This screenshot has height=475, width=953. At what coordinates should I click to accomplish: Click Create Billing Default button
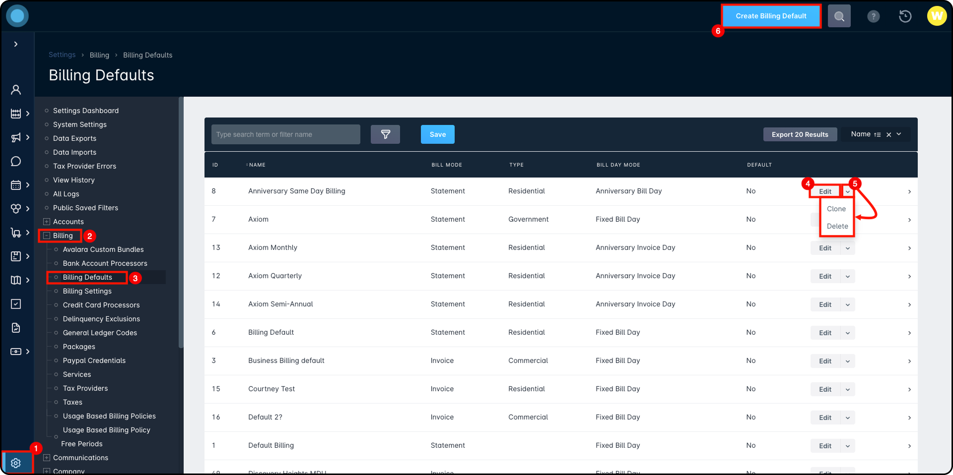point(771,16)
